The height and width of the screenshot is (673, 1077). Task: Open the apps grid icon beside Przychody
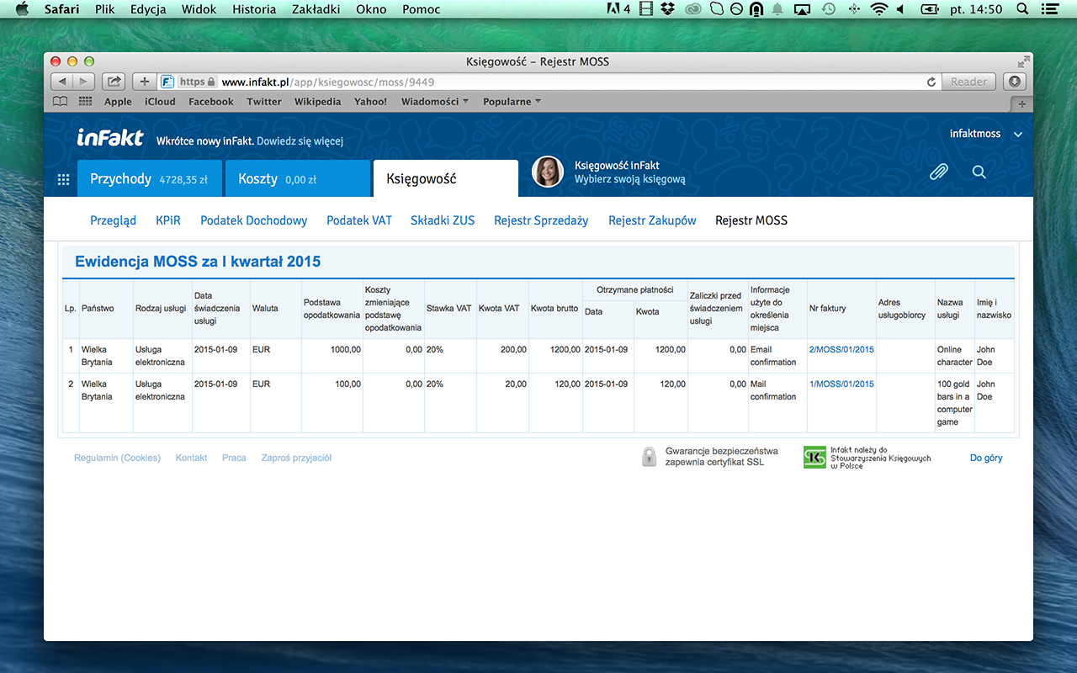[63, 179]
